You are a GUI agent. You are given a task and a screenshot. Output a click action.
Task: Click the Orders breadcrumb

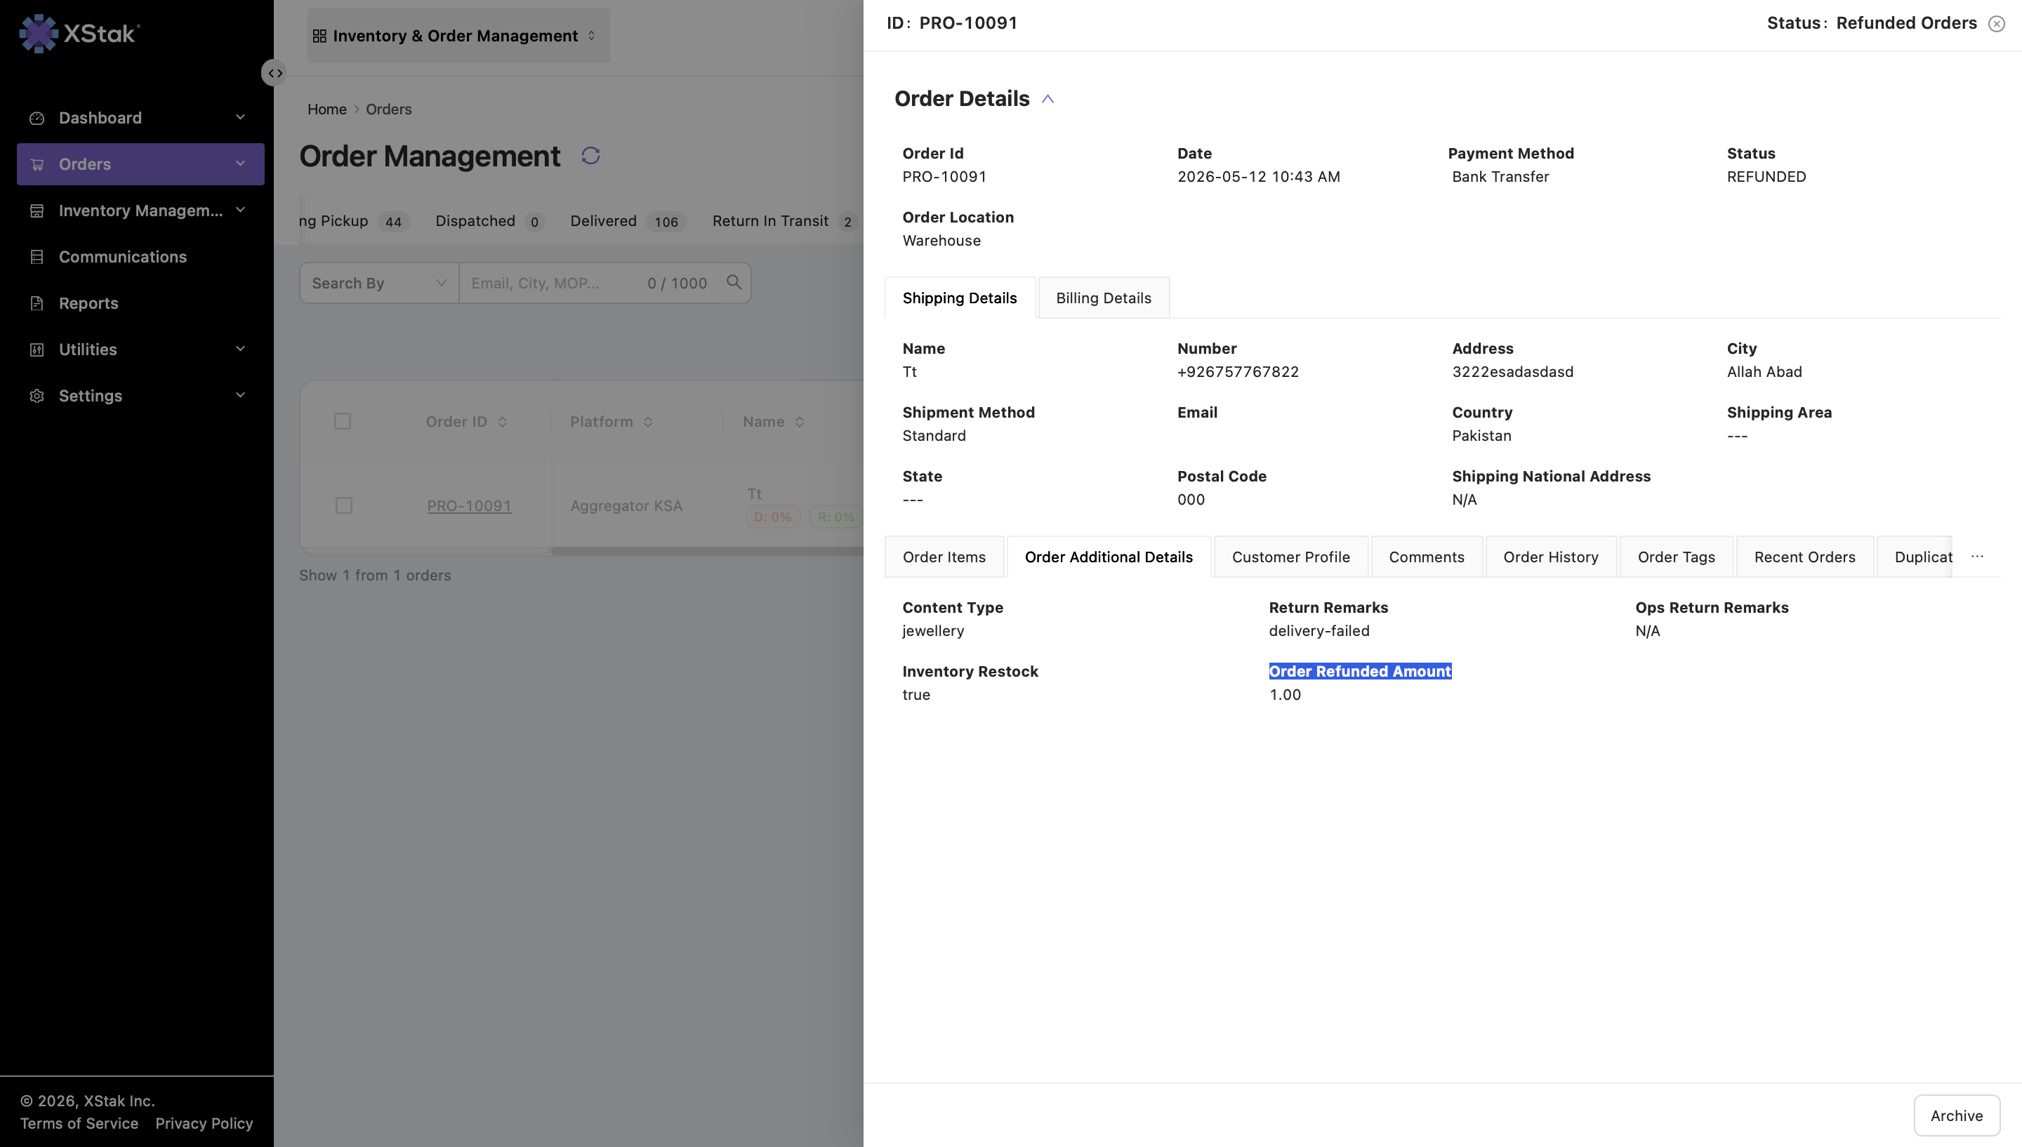point(388,110)
